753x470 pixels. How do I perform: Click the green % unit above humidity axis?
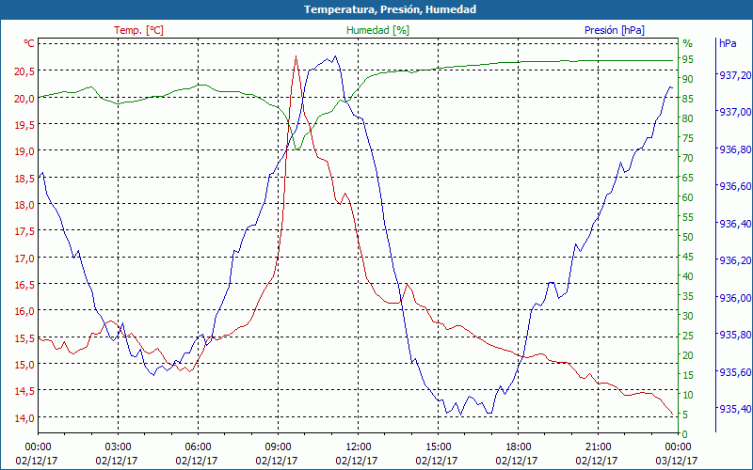(688, 43)
